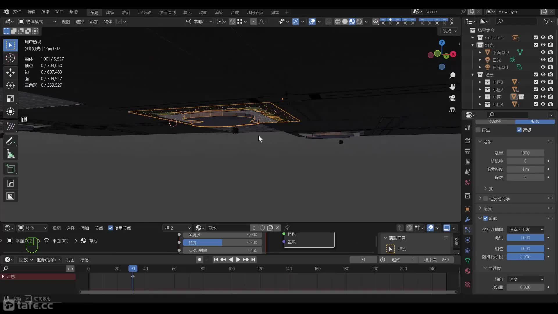Click the 数量 1000 emission field
The image size is (558, 314).
[x=525, y=153]
